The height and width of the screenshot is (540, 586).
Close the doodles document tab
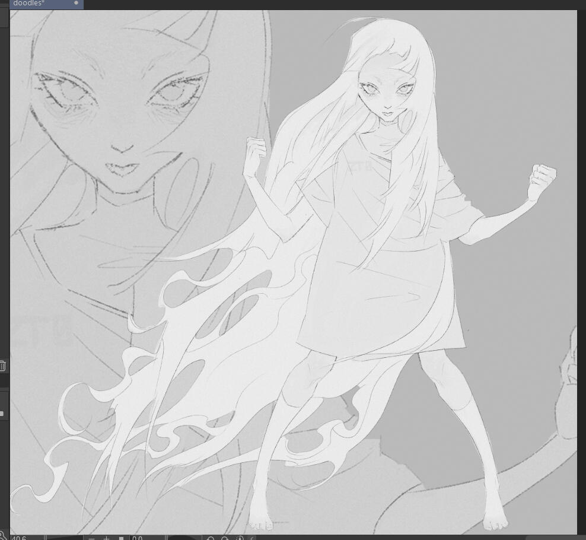(x=76, y=3)
